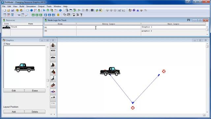The image size is (211, 119).
Task: Open the Build menu
Action: (22, 6)
